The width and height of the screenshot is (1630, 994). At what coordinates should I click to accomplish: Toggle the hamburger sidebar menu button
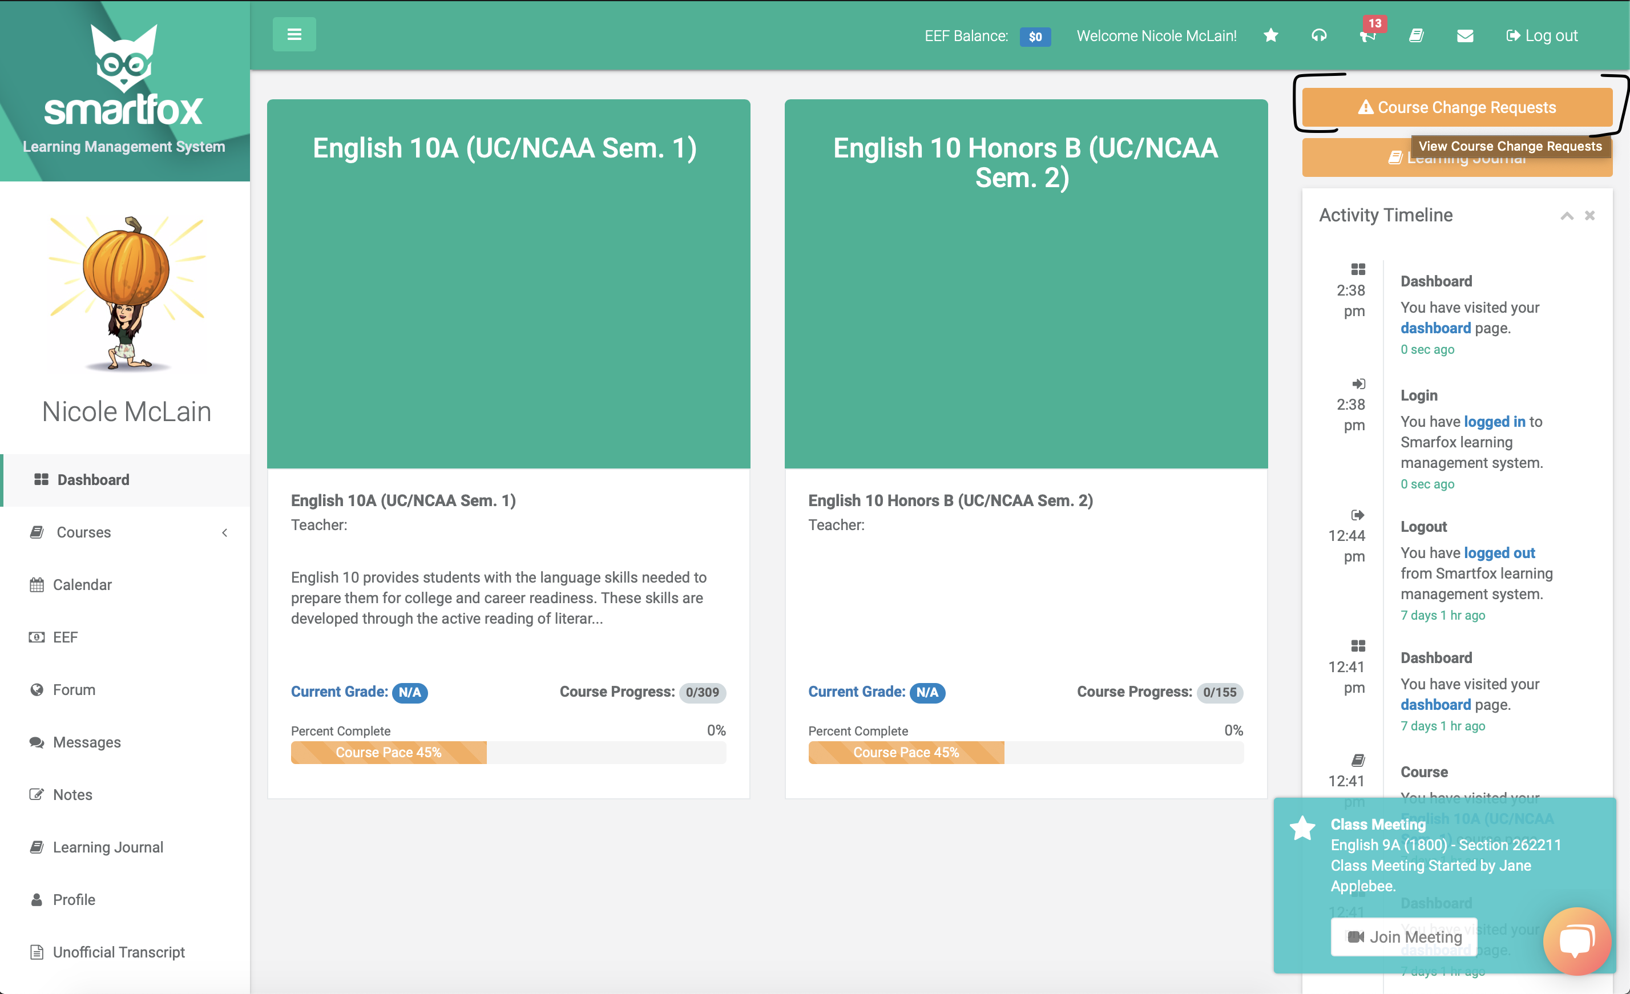pos(294,34)
